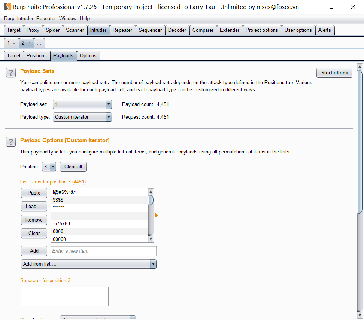The width and height of the screenshot is (364, 320).
Task: Open the Intruder Target sub-tab
Action: [x=14, y=56]
